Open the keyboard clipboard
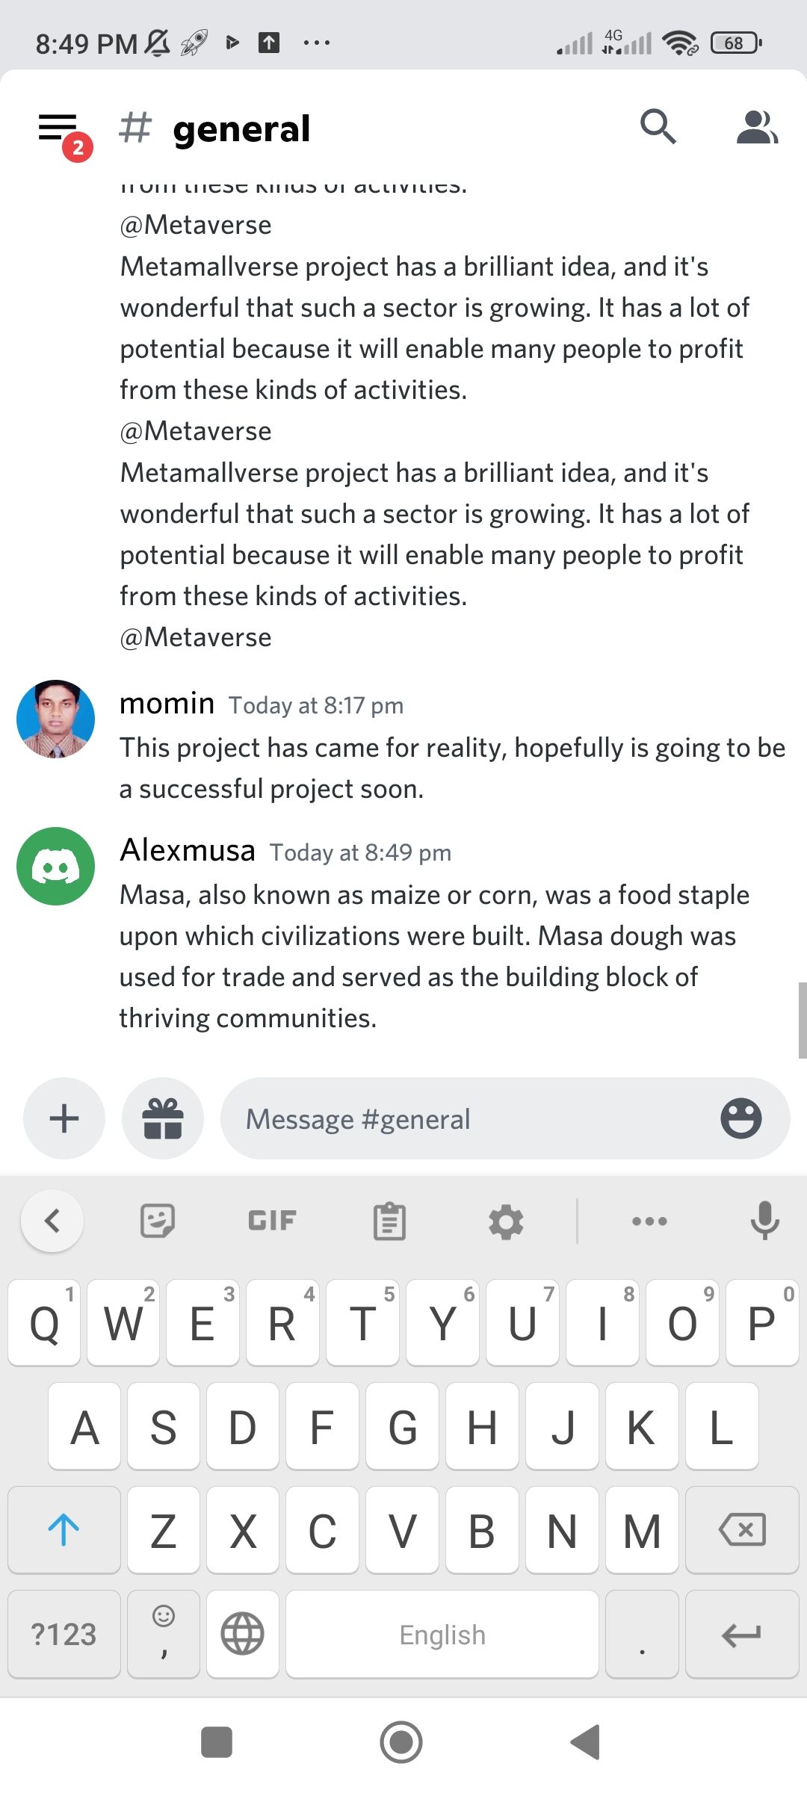This screenshot has height=1793, width=807. (389, 1221)
